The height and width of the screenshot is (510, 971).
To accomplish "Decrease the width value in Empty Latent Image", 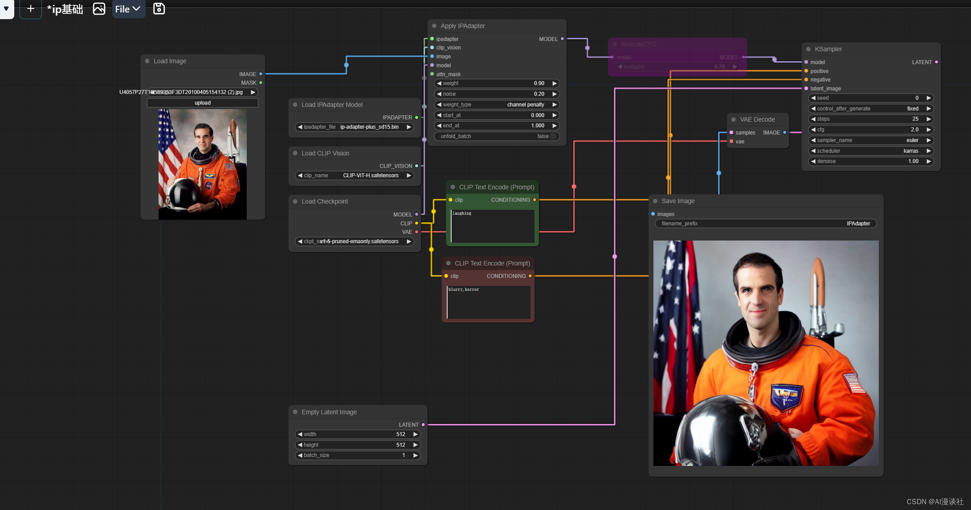I will pos(300,434).
